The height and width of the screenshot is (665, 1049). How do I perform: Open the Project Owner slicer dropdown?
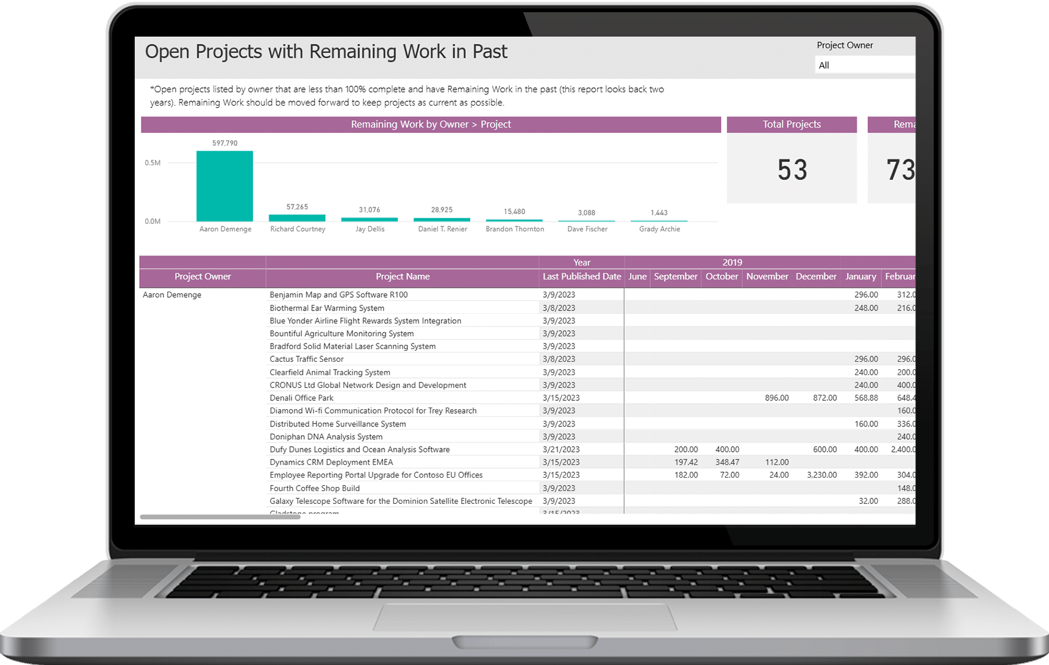click(x=864, y=65)
